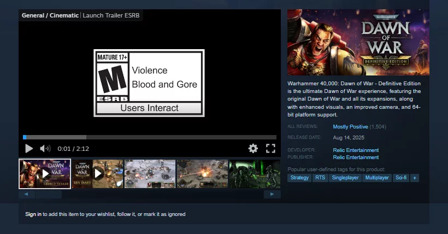This screenshot has height=234, width=448.
Task: Open the RTS tag
Action: coord(320,178)
